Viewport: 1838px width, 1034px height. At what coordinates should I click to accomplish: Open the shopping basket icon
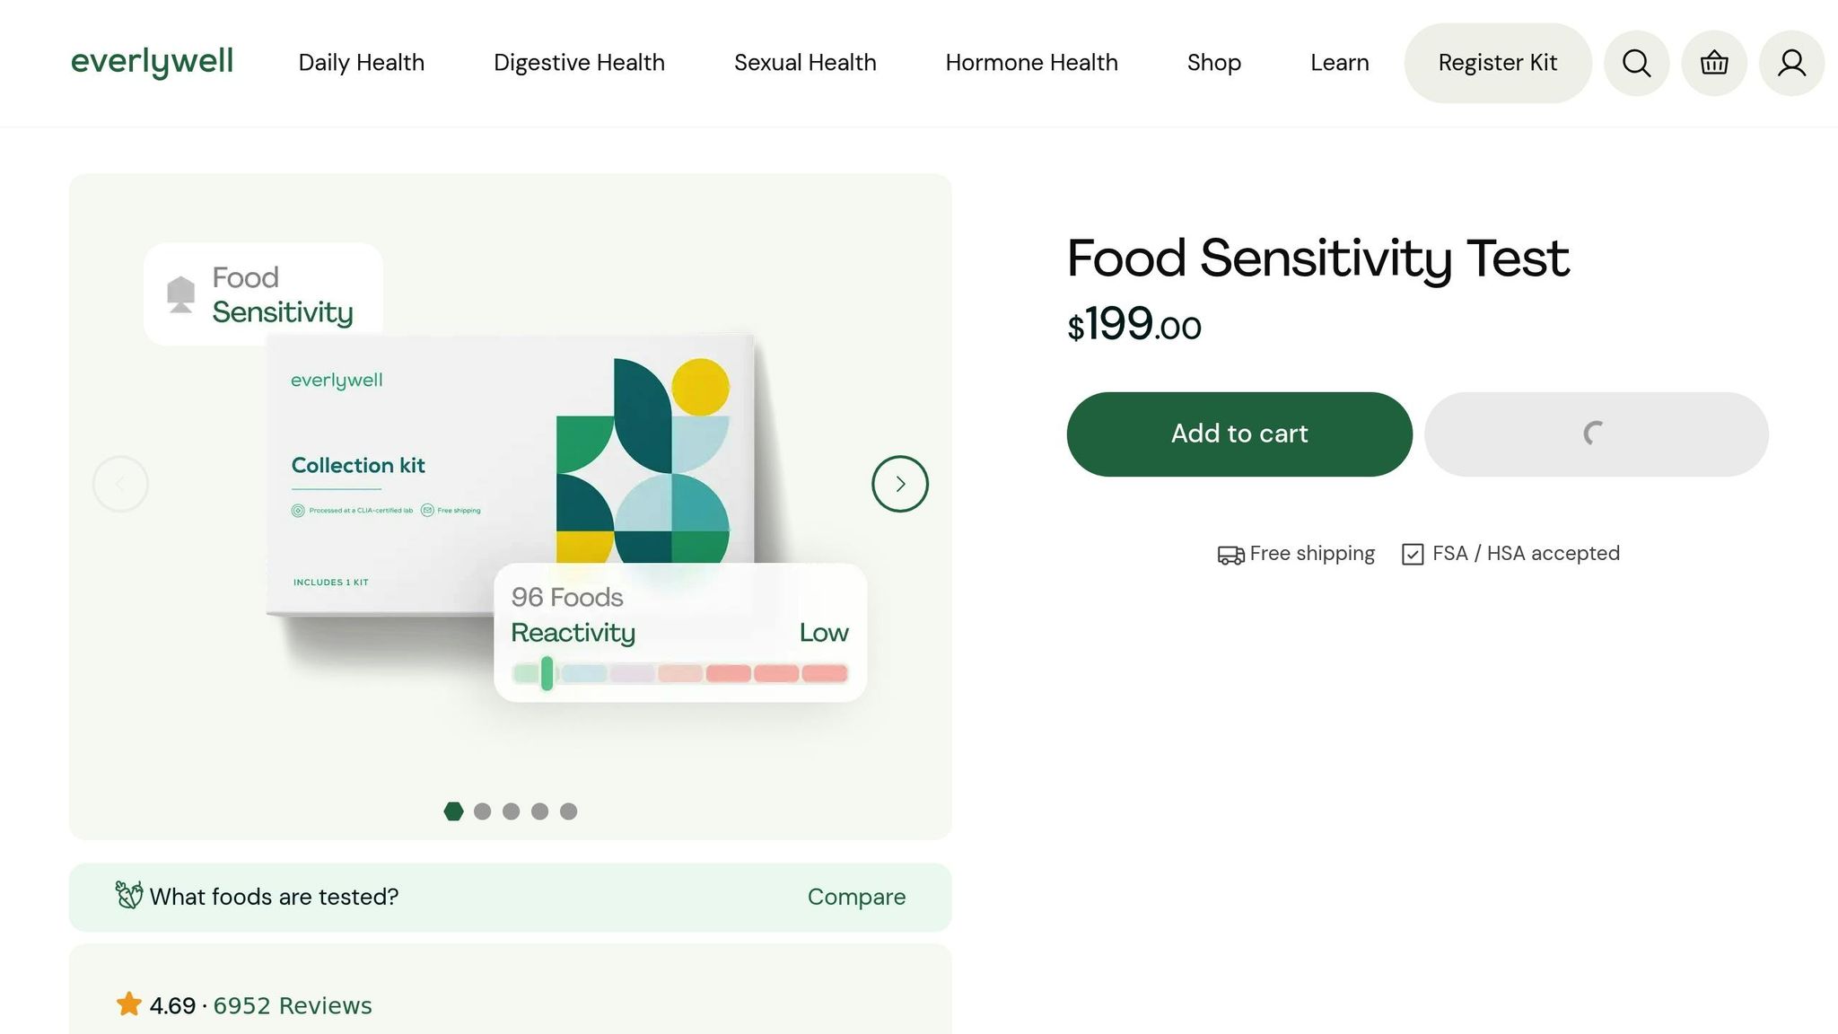point(1714,63)
